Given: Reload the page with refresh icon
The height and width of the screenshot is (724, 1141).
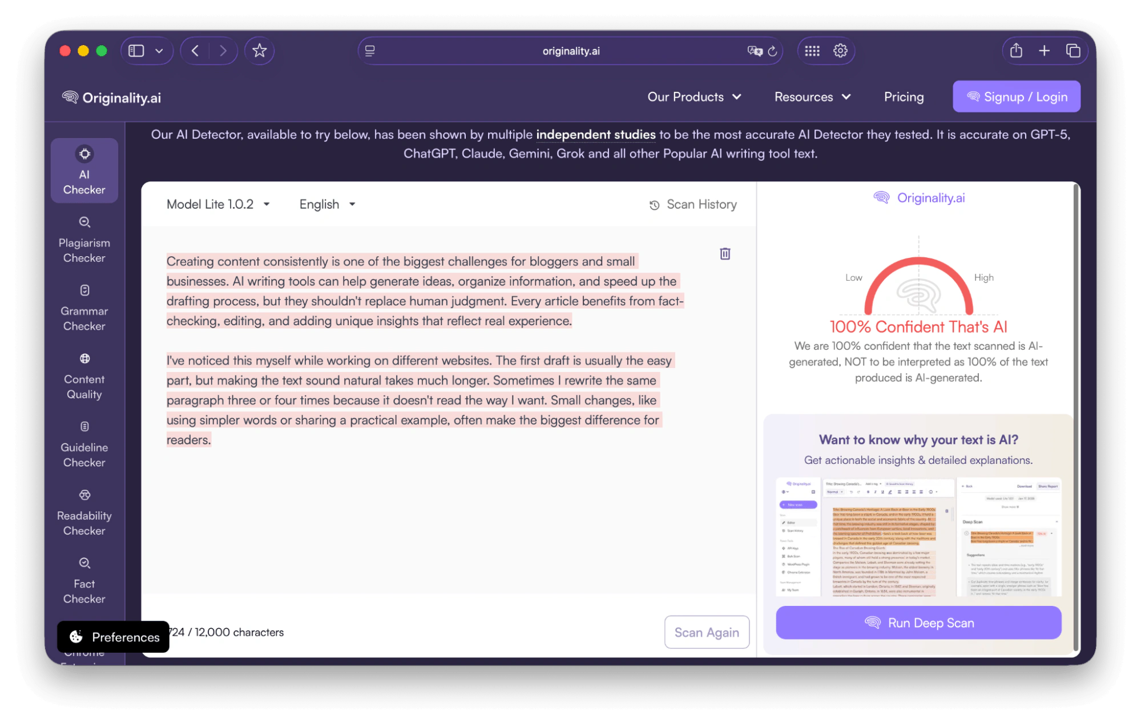Looking at the screenshot, I should coord(773,51).
